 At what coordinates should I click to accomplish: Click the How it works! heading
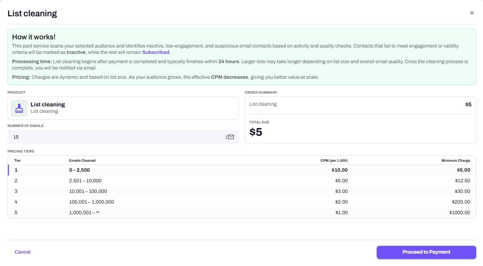[34, 37]
